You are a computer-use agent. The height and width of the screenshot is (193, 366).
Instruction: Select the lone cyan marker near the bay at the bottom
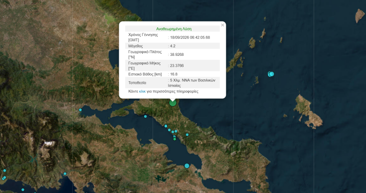(65, 174)
